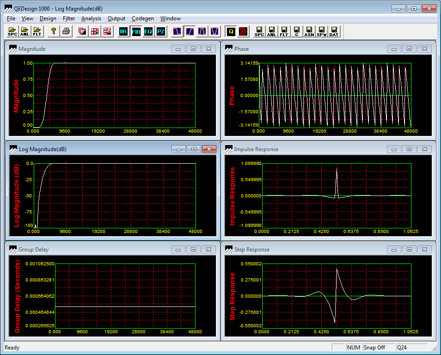This screenshot has height=355, width=441.
Task: Toggle the yellow Q quantization button
Action: coord(231,31)
